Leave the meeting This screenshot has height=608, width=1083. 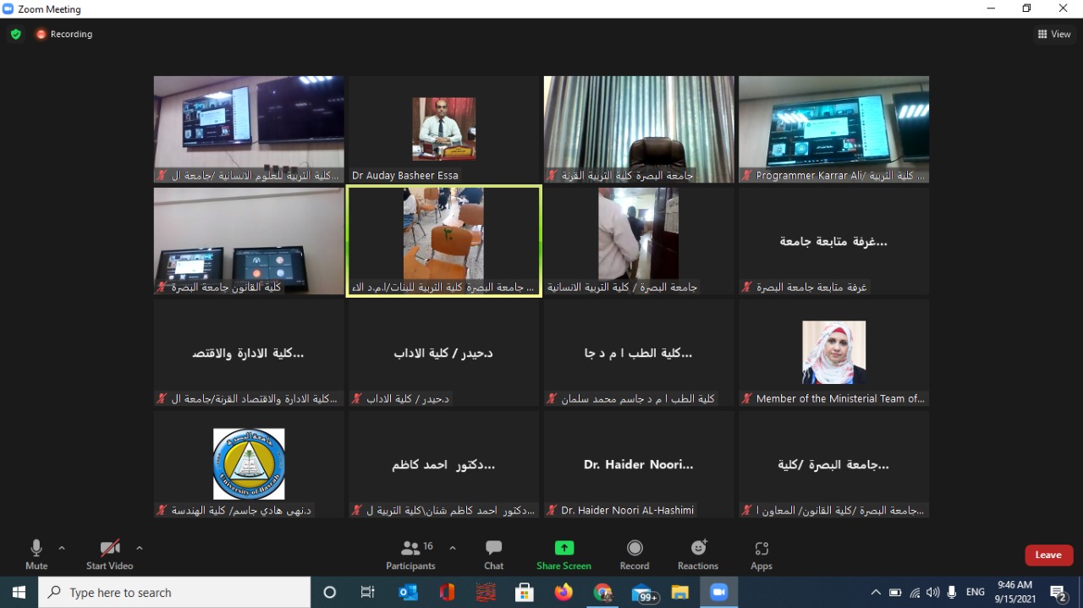(1048, 555)
